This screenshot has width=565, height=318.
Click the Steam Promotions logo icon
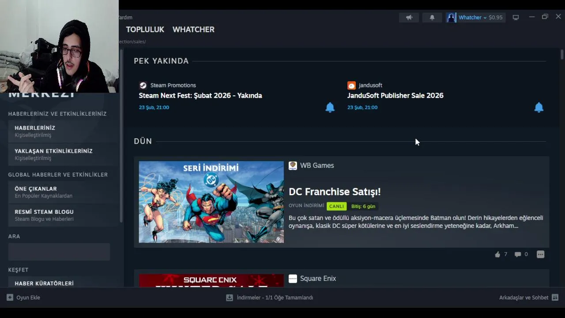point(143,85)
